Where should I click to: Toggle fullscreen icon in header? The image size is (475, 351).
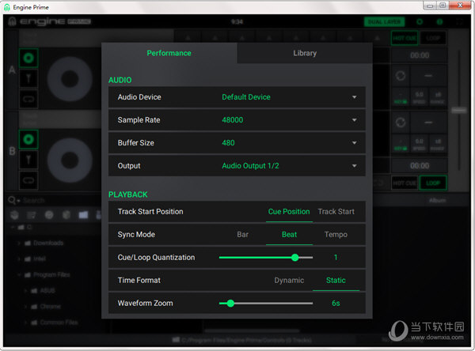coord(459,22)
